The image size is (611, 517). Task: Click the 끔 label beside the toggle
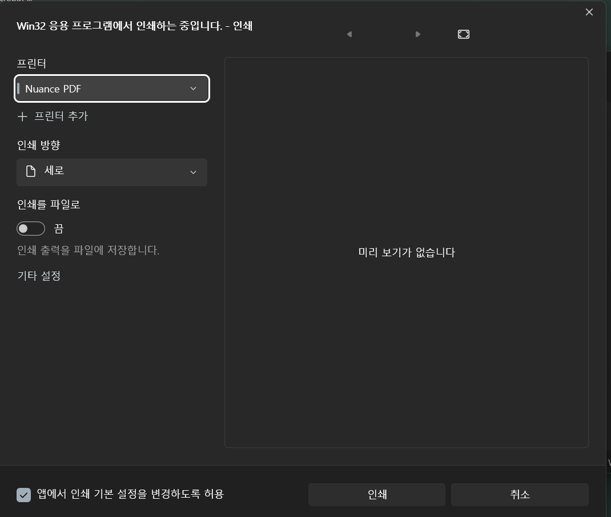pyautogui.click(x=59, y=229)
